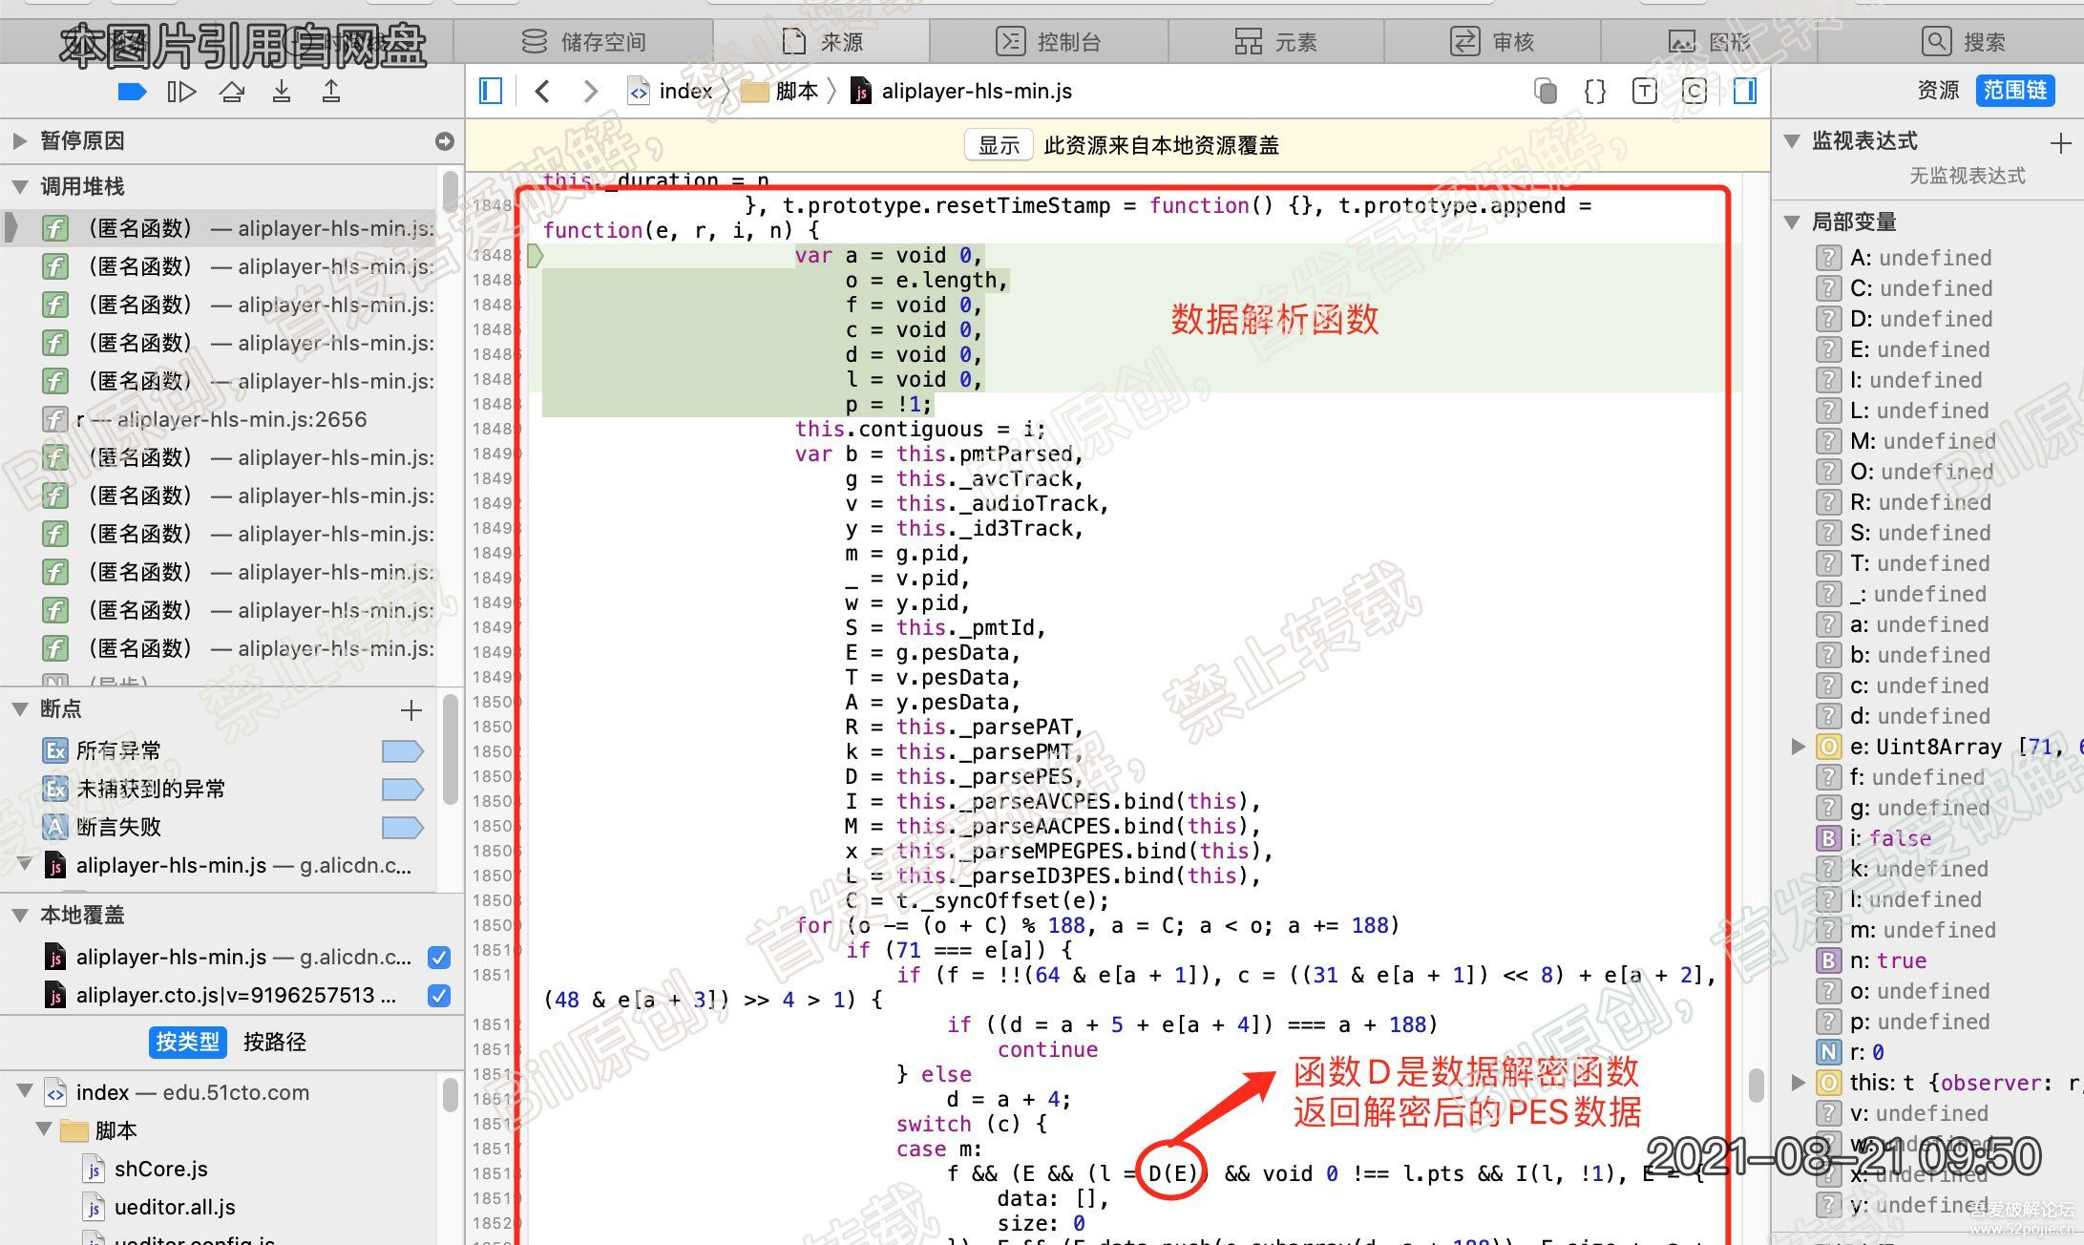Open the 审核 tab
The image size is (2084, 1245).
pos(1492,42)
